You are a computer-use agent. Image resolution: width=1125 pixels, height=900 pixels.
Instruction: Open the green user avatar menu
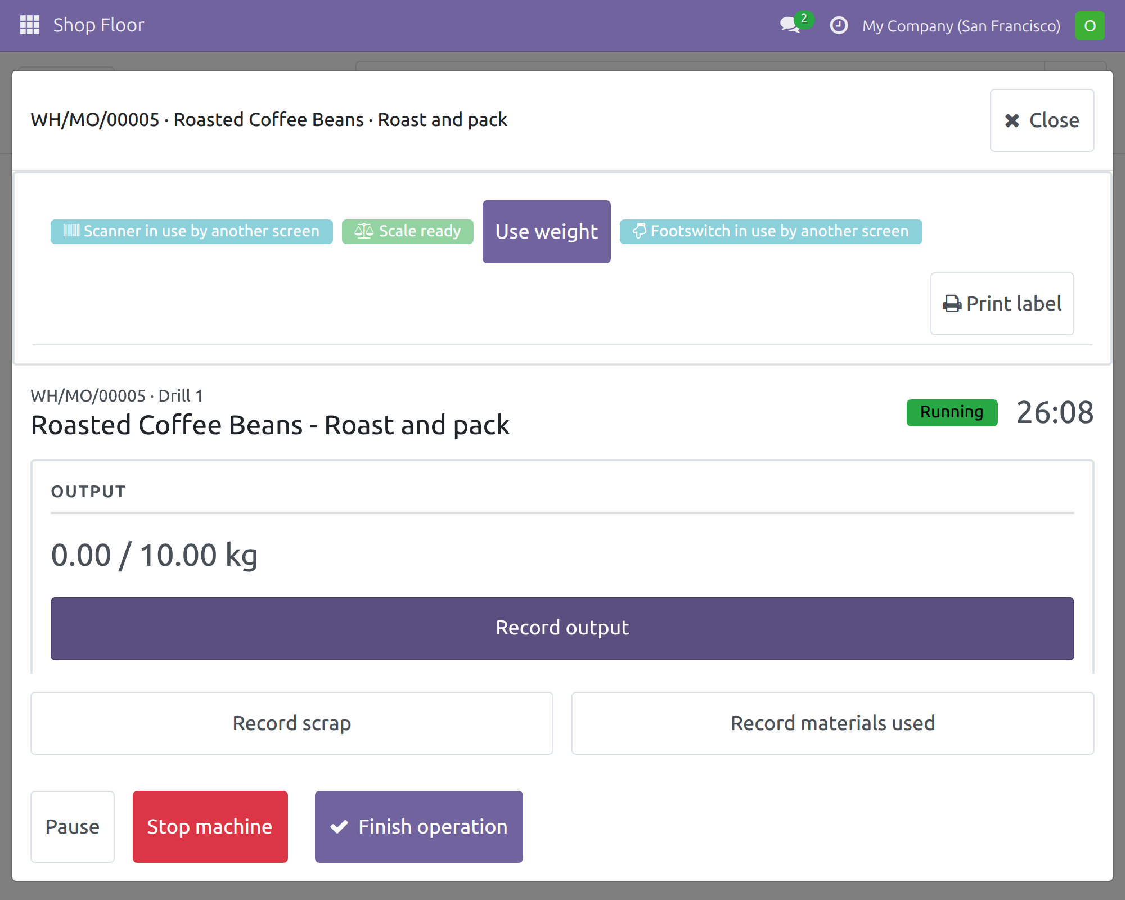coord(1090,26)
